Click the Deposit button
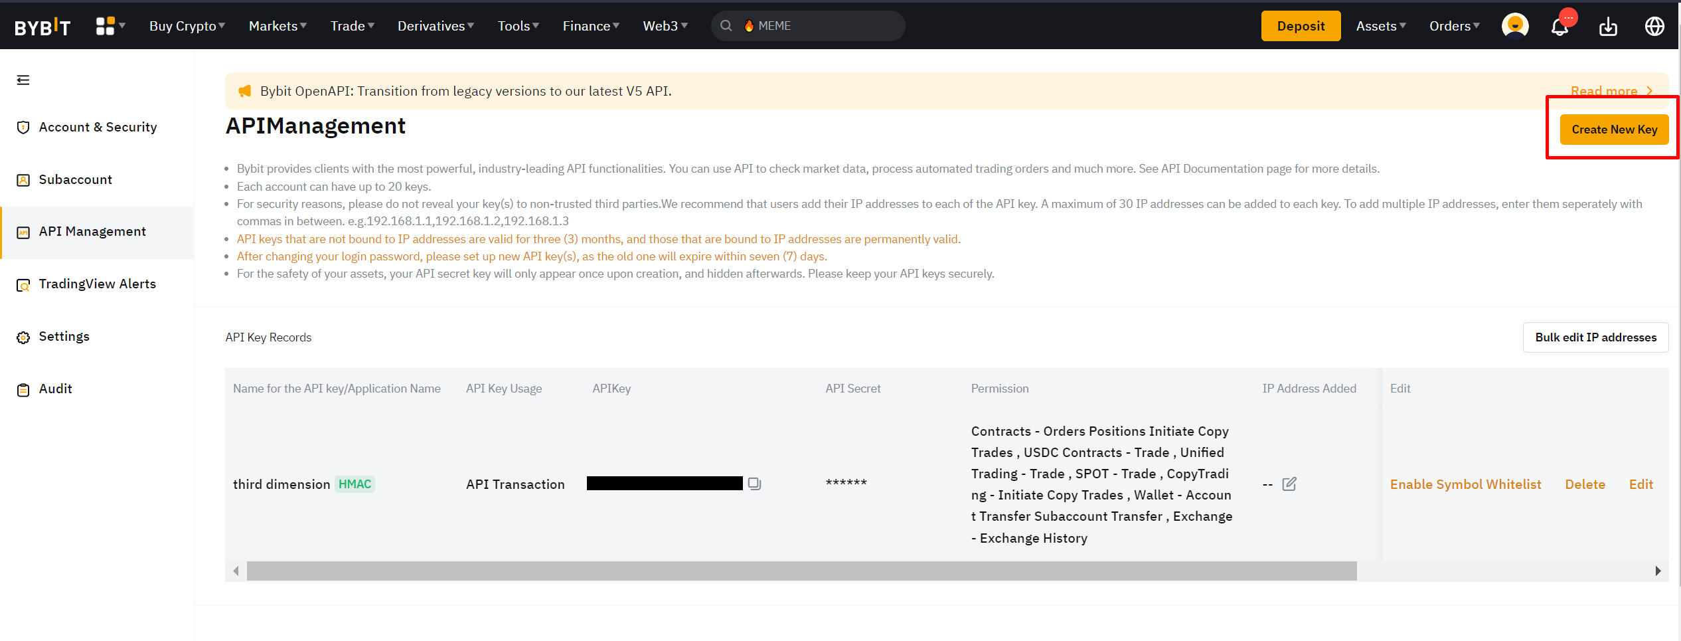 point(1301,26)
